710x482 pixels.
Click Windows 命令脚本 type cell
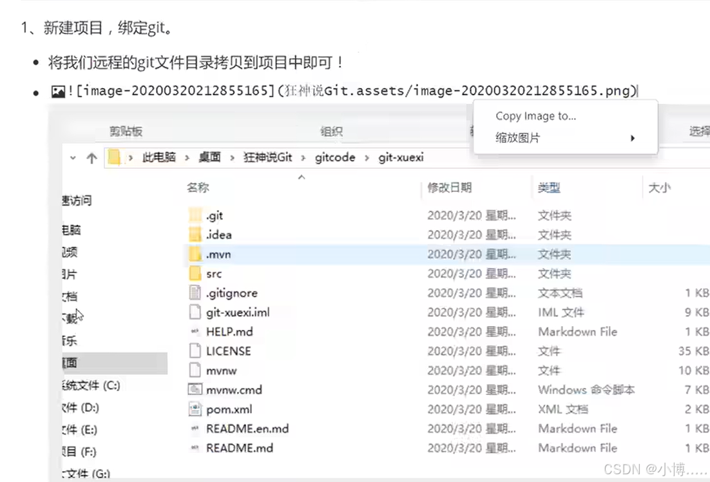[586, 390]
